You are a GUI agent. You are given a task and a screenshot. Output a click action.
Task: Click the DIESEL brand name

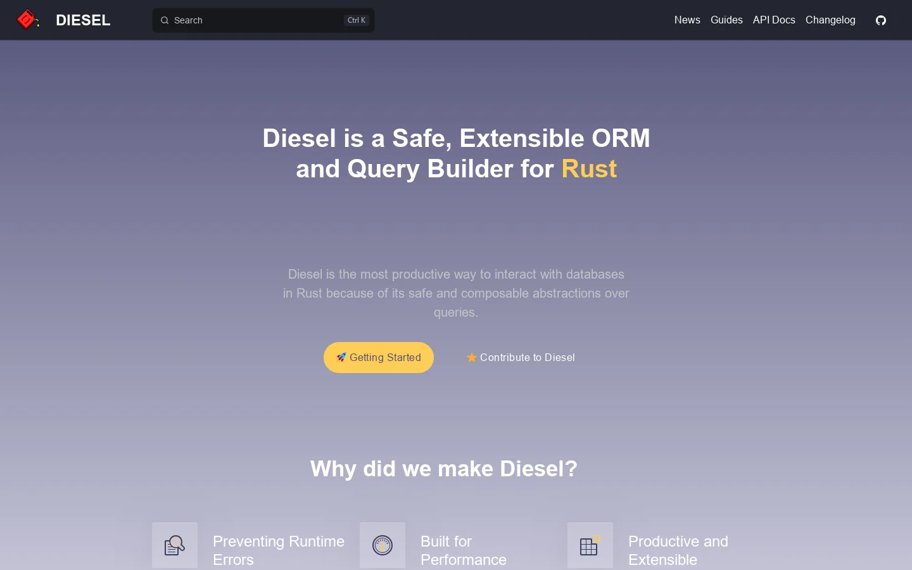[83, 20]
